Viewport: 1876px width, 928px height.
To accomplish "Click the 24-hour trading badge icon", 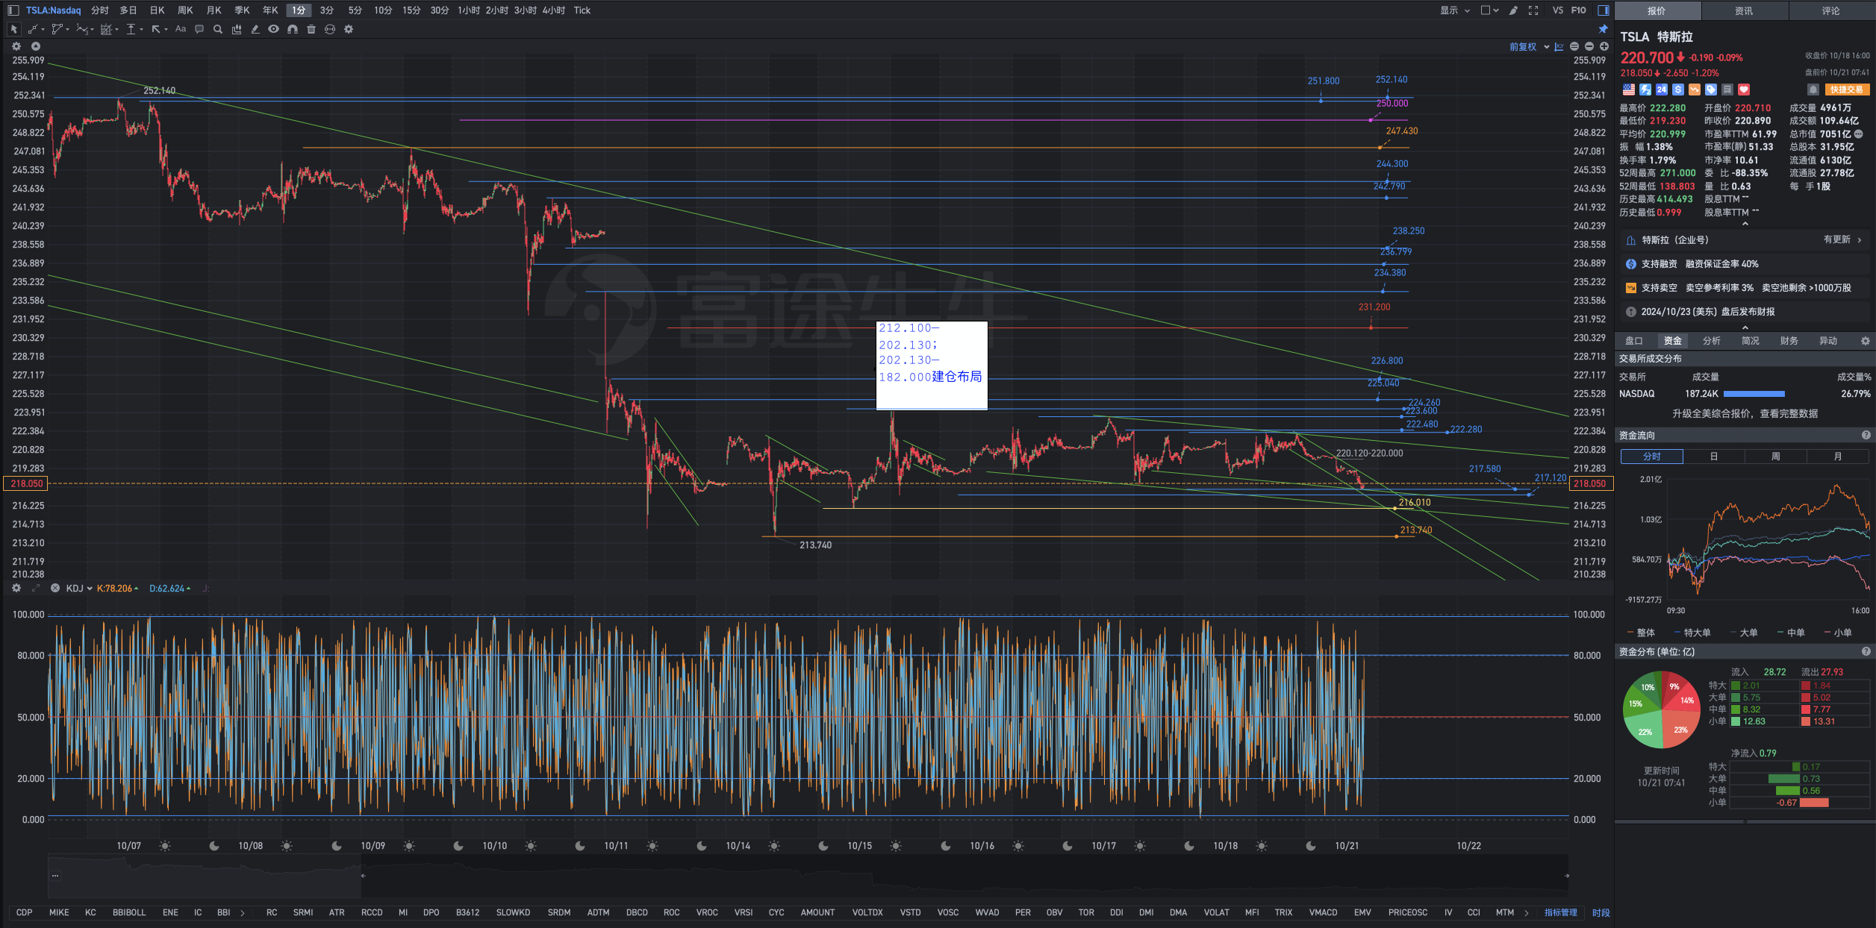I will click(1661, 90).
